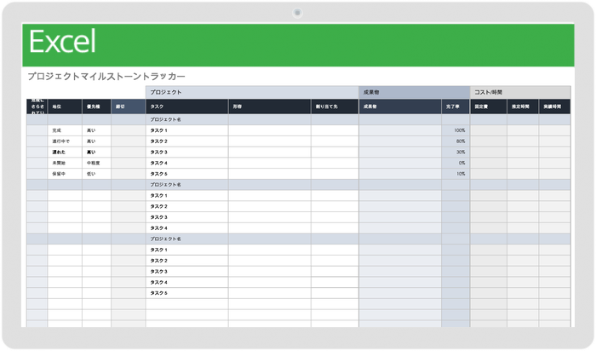
Task: Select タスク 2 in the 進行中で row
Action: coord(187,141)
